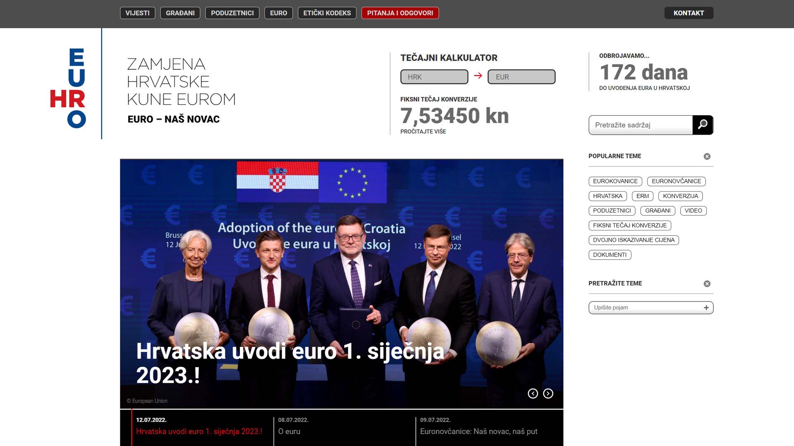Open the Vijesti menu

[x=137, y=13]
